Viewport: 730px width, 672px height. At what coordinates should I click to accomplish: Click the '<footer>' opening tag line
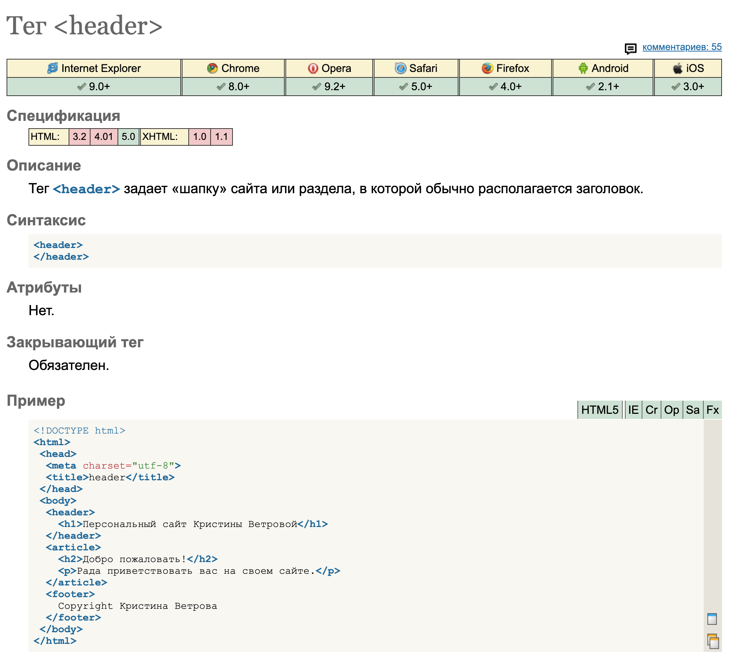pyautogui.click(x=70, y=594)
